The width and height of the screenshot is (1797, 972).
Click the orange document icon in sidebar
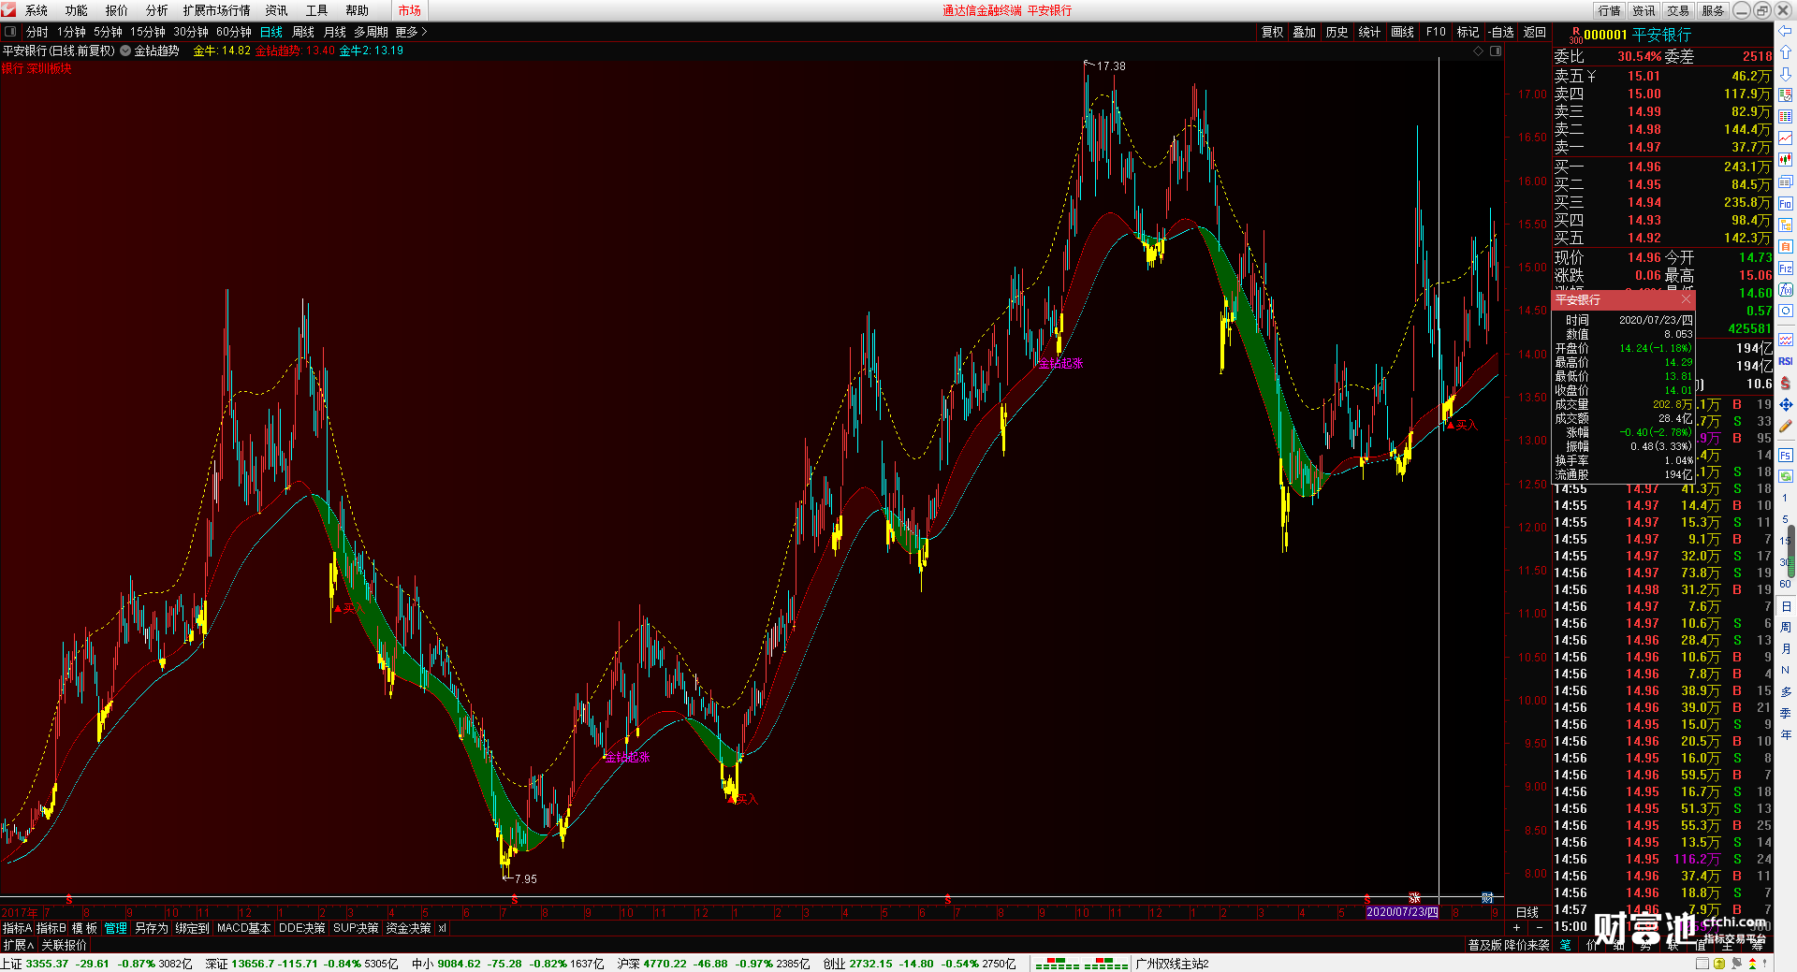click(x=1785, y=246)
